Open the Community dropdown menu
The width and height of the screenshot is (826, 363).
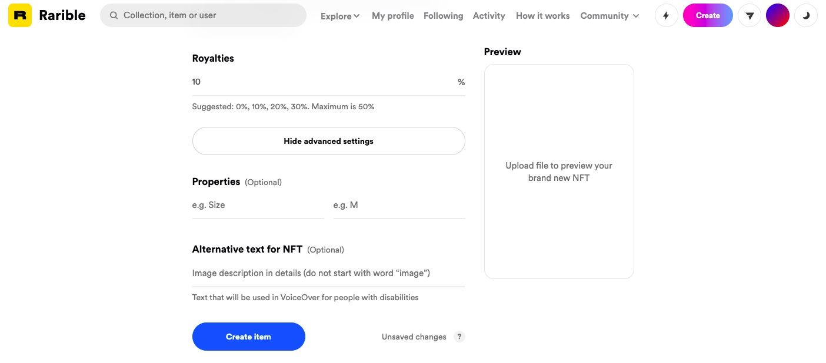[609, 16]
